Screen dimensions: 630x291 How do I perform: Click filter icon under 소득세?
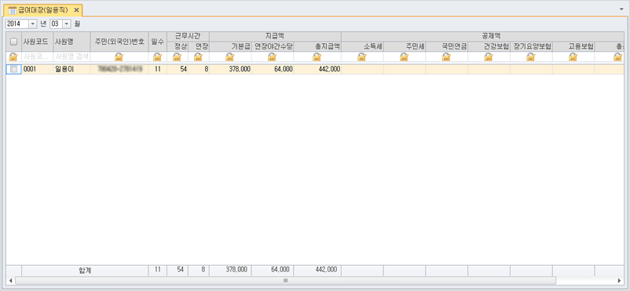pyautogui.click(x=362, y=56)
